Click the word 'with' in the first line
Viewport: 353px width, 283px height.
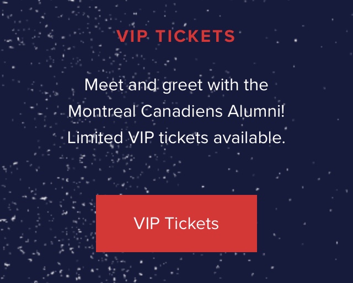click(x=223, y=85)
